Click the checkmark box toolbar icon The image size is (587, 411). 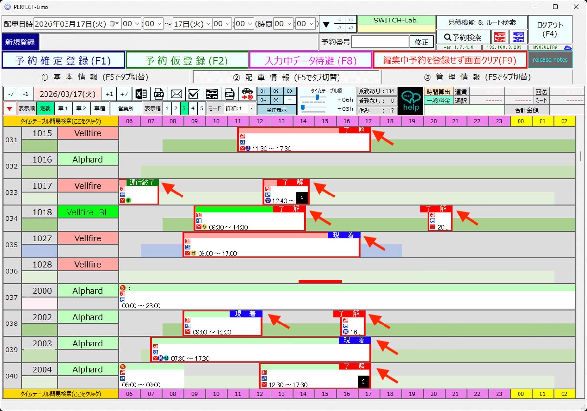tap(193, 94)
